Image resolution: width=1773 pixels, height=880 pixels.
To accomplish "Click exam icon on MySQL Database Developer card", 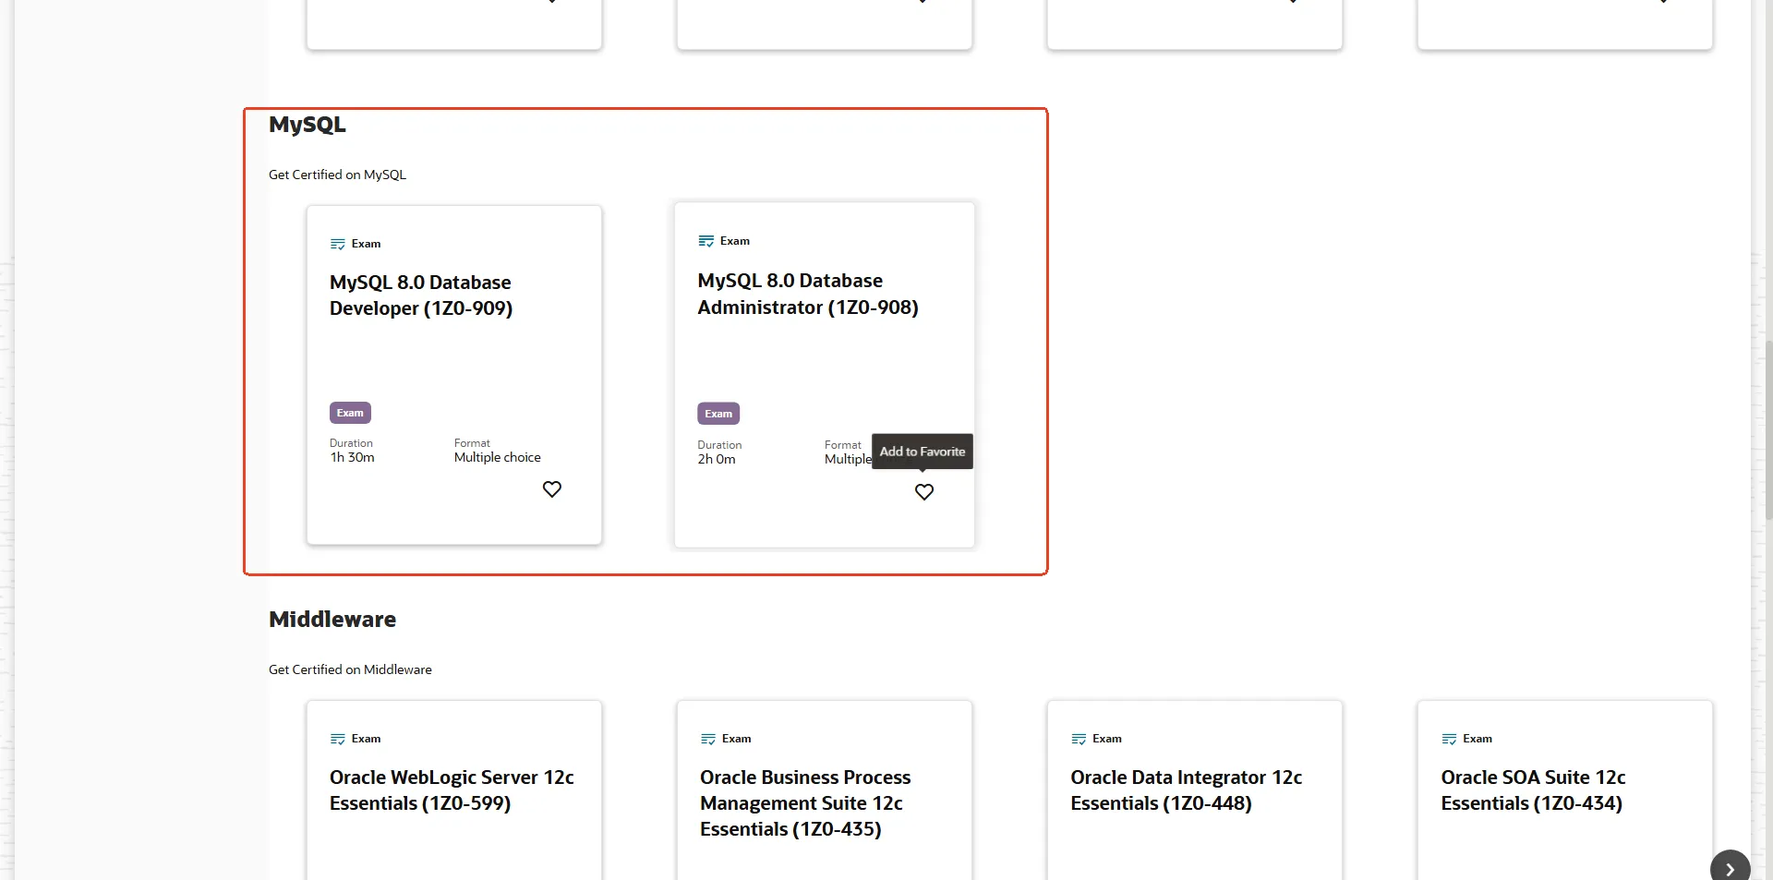I will [x=338, y=244].
